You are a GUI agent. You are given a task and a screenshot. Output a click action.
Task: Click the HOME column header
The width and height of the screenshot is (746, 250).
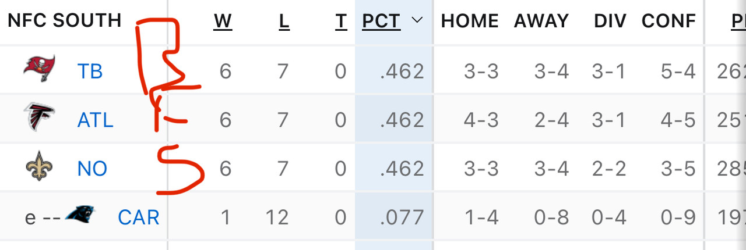(470, 22)
